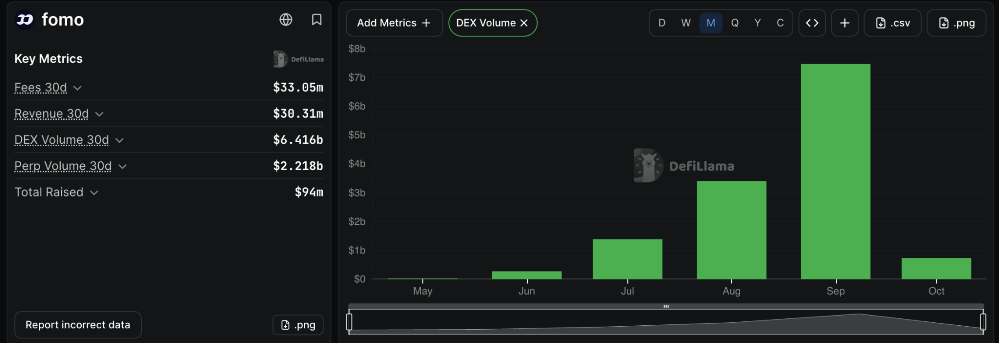Click the range selector top drag bar
Image resolution: width=999 pixels, height=343 pixels.
(x=666, y=306)
